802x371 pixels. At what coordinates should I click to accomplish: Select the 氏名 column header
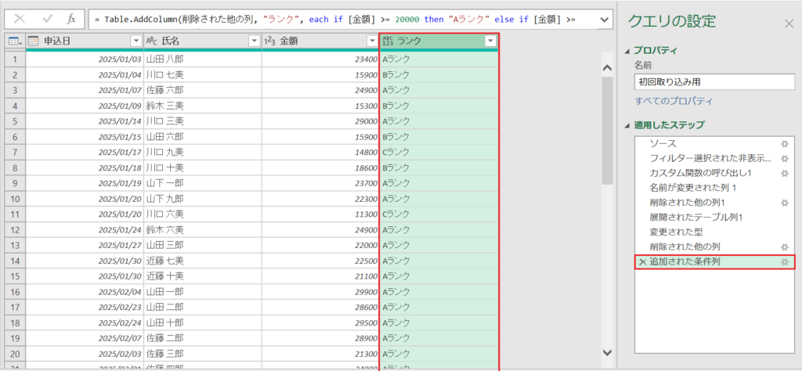tap(203, 41)
